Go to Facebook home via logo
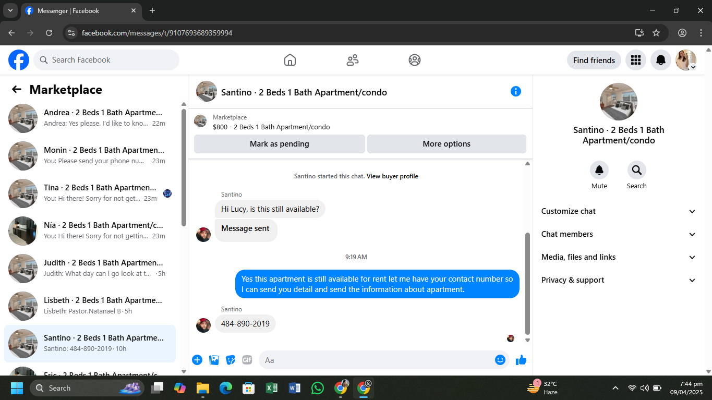712x400 pixels. pos(19,60)
